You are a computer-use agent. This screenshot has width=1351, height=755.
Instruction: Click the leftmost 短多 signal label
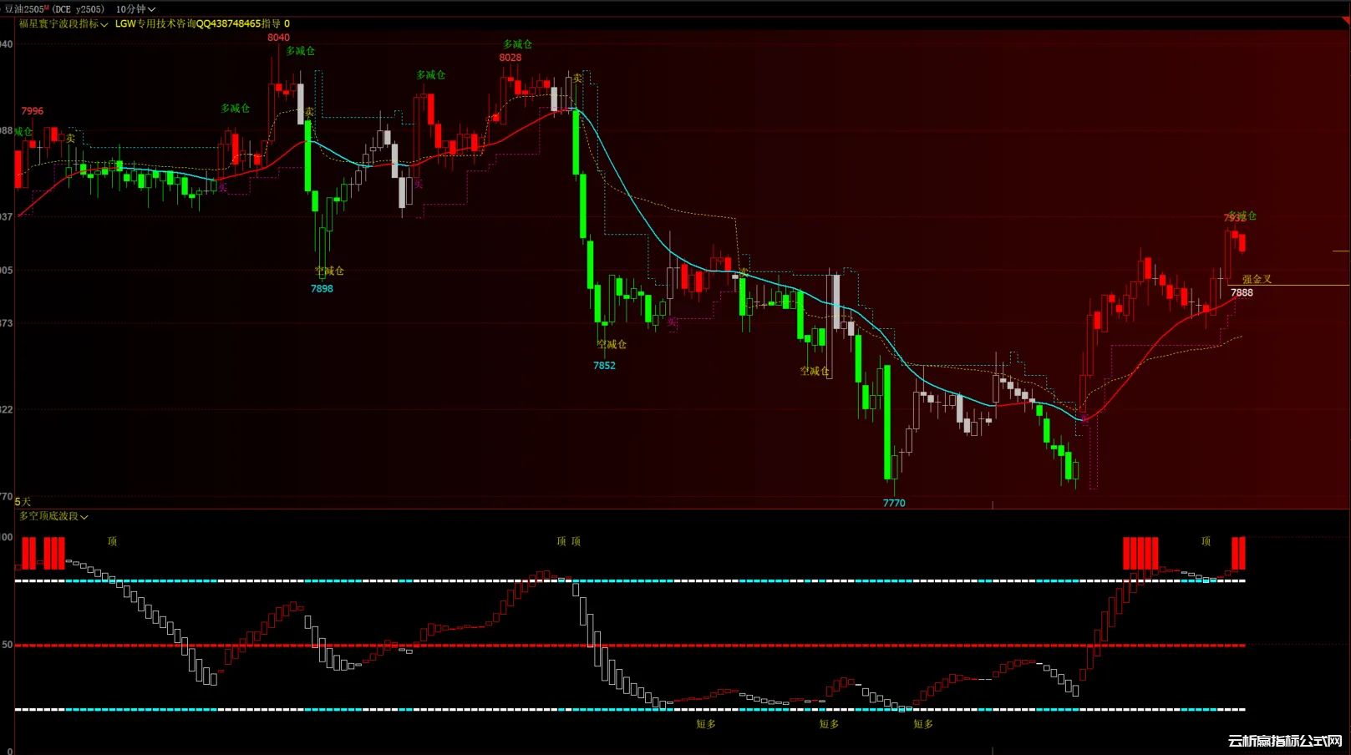(706, 724)
